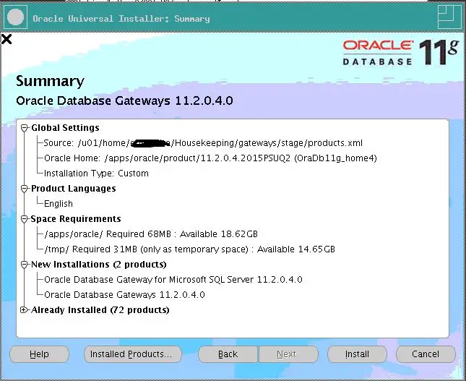
Task: Click the Oracle Universal Installer title bar text
Action: click(121, 19)
